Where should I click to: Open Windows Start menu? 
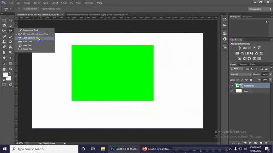point(5,149)
